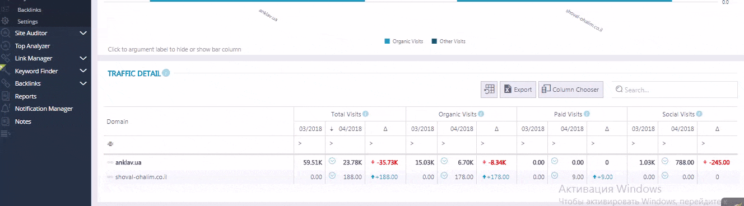
Task: Toggle Organic Visits legend color swatch
Action: 387,41
